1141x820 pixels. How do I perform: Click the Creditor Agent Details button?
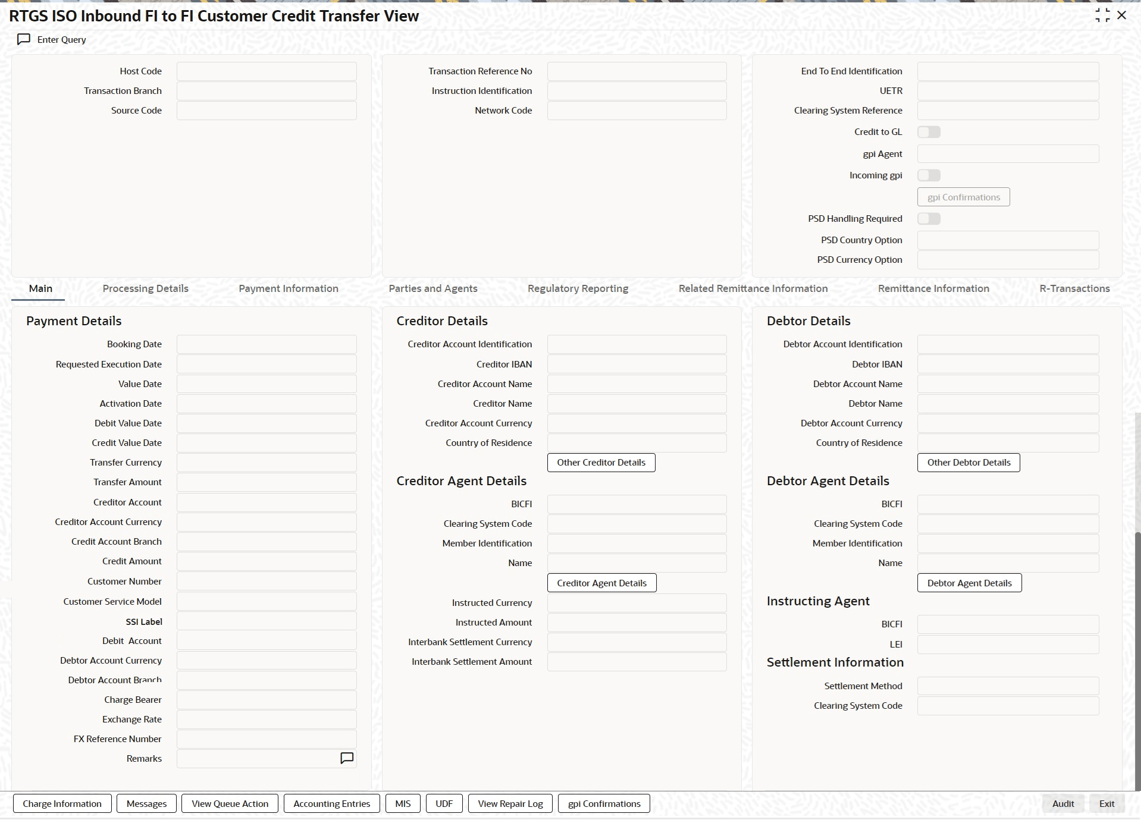[601, 583]
